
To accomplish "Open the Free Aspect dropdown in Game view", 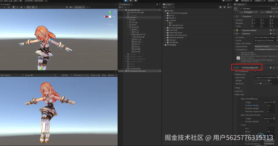I will click(x=12, y=75).
